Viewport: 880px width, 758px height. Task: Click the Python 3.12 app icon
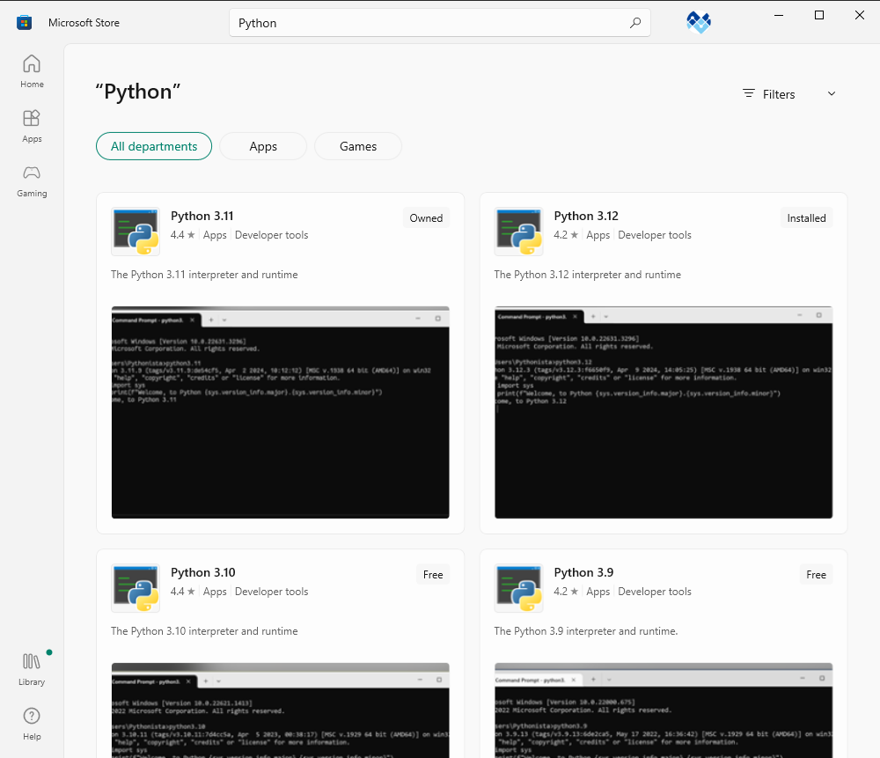[518, 231]
